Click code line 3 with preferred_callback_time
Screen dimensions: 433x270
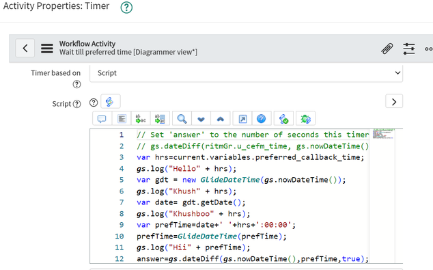[251, 157]
